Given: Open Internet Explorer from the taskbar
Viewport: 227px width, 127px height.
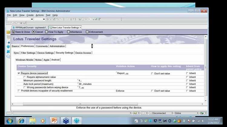Looking at the screenshot, I should [x=21, y=121].
